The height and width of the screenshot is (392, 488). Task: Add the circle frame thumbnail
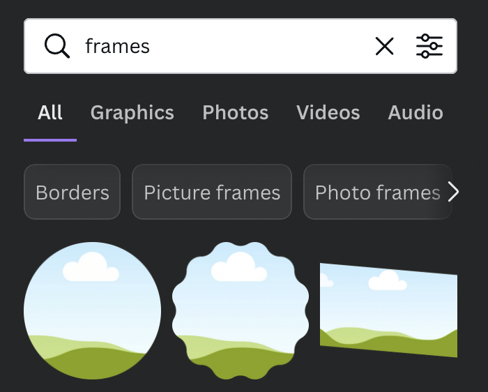(93, 310)
